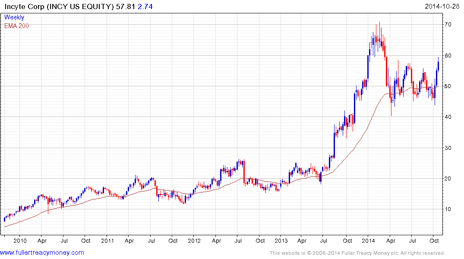This screenshot has width=464, height=259.
Task: Click the 2010 year axis label
Action: [20, 240]
